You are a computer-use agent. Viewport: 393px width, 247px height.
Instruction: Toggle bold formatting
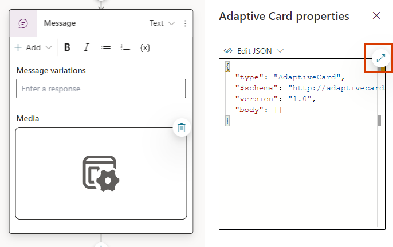tap(67, 47)
